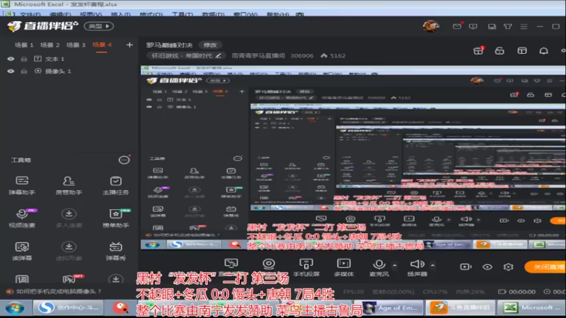566x318 pixels.
Task: Open layout panel icon beside bell
Action: (x=522, y=51)
